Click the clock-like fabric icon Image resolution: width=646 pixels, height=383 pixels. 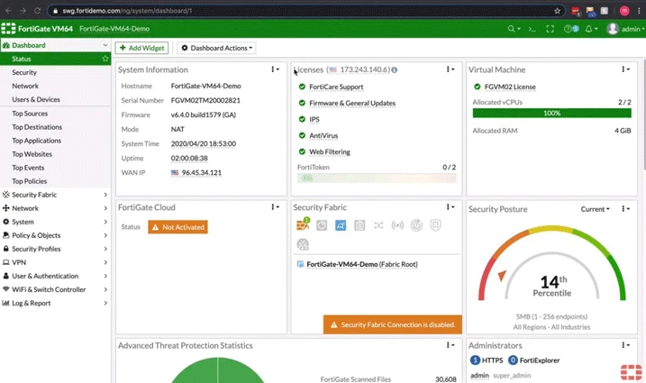coord(416,225)
